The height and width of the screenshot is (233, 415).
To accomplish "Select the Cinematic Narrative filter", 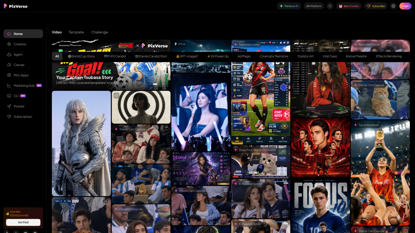I will click(274, 56).
